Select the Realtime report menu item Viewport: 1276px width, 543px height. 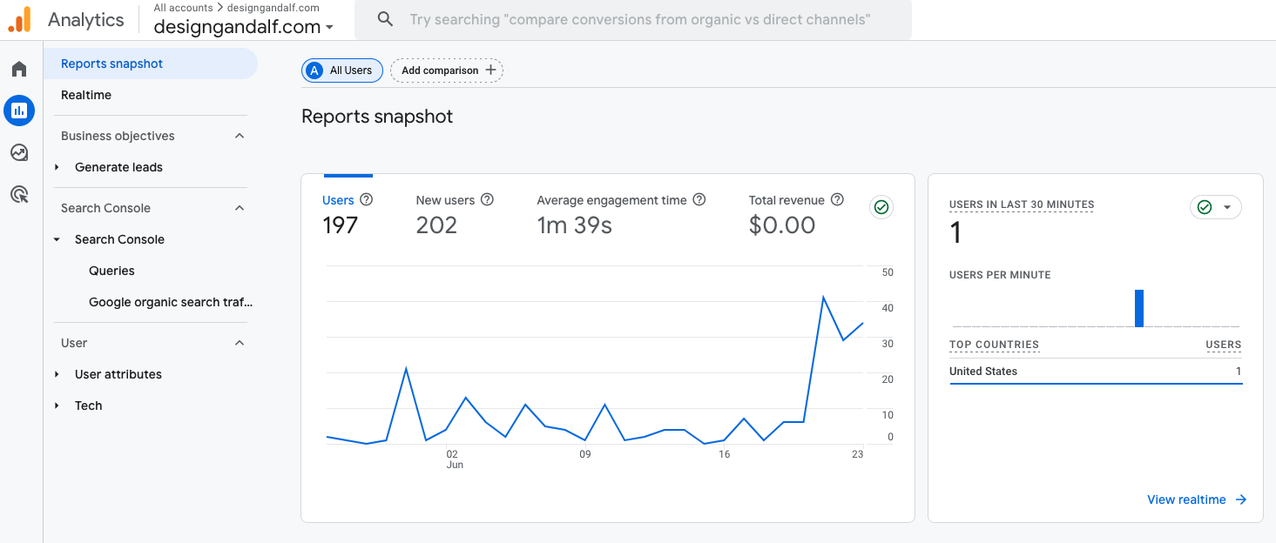click(86, 95)
